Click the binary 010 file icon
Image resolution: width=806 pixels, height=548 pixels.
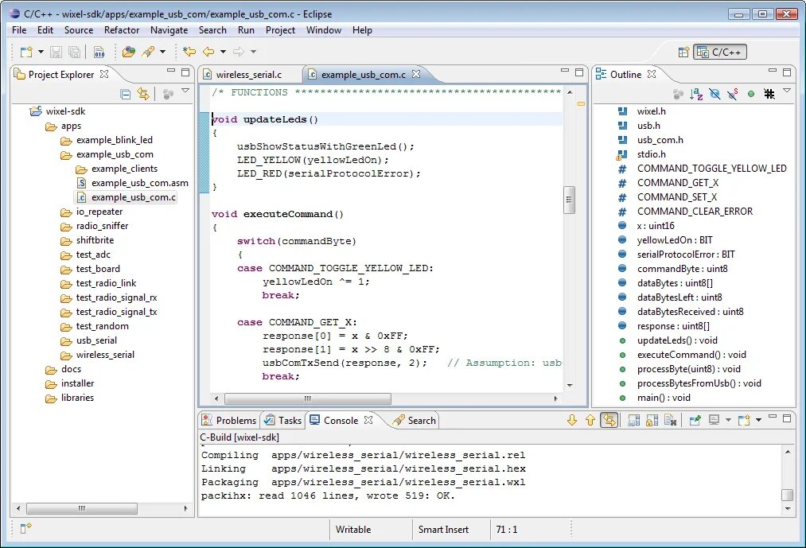pos(99,52)
